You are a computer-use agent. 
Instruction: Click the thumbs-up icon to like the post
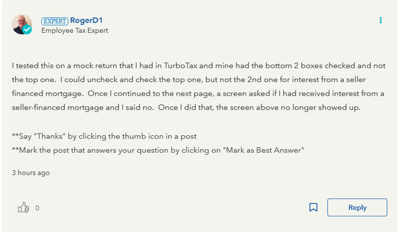pos(23,207)
